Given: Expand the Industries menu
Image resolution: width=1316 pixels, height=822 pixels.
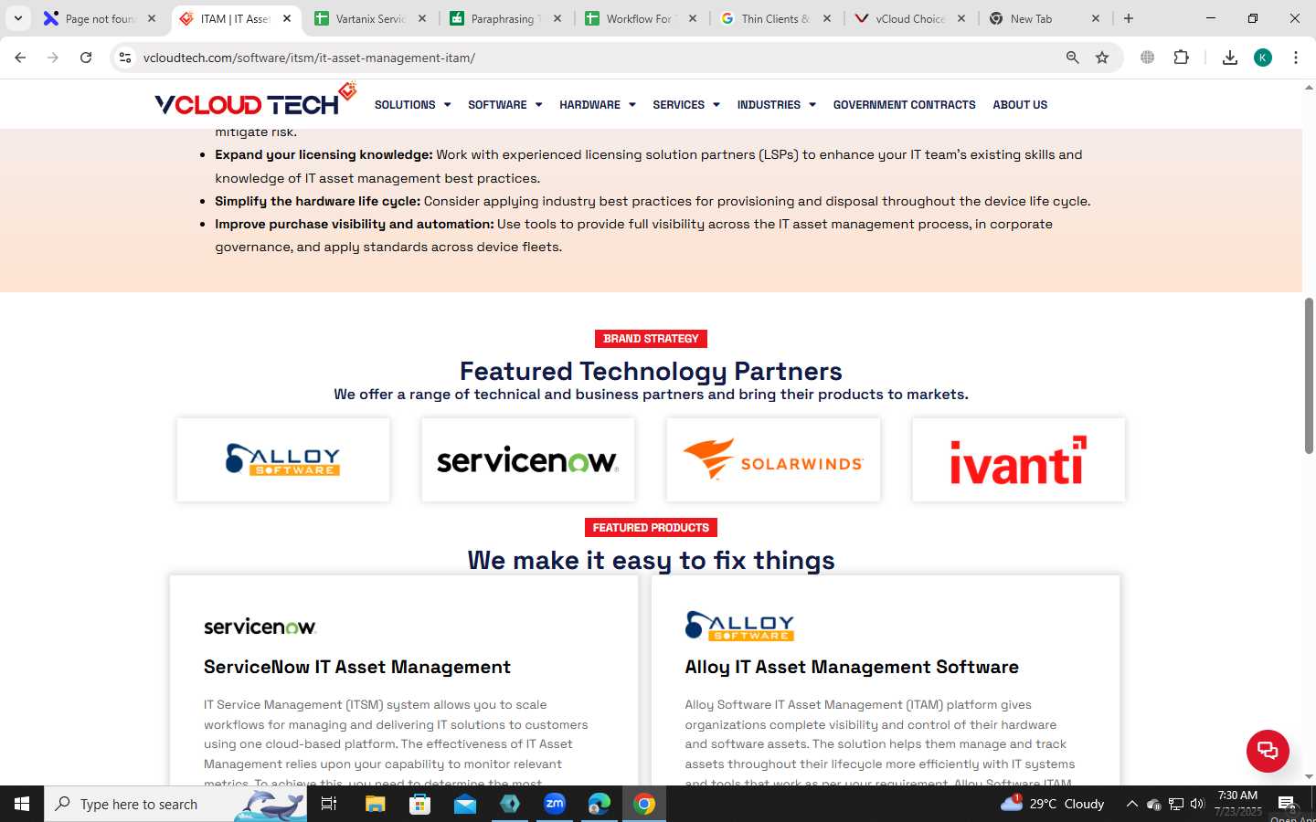Looking at the screenshot, I should click(x=776, y=105).
